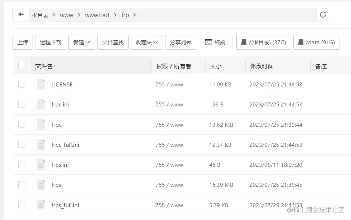Open the 新建 dropdown

(x=82, y=42)
